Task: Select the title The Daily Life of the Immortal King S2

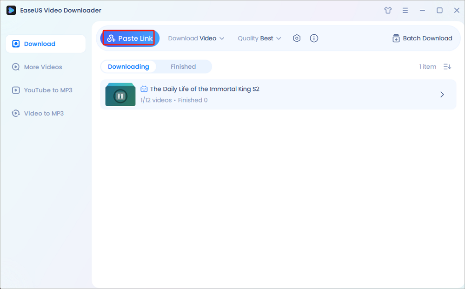Action: point(205,89)
